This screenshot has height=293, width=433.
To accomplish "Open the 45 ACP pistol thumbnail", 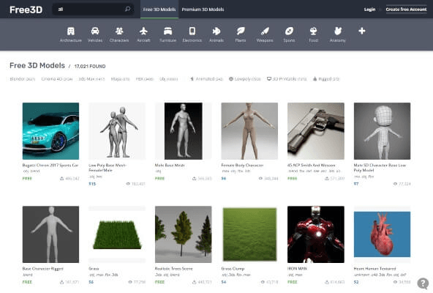I will pyautogui.click(x=316, y=131).
